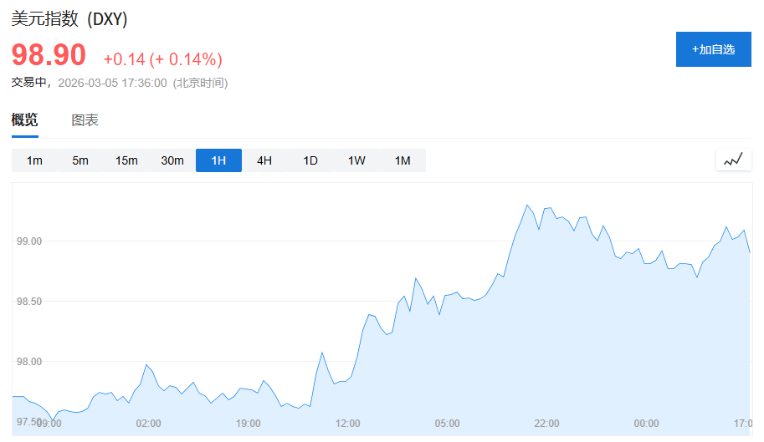Choose the 1W weekly interval
Viewport: 764px width, 442px height.
(x=356, y=160)
